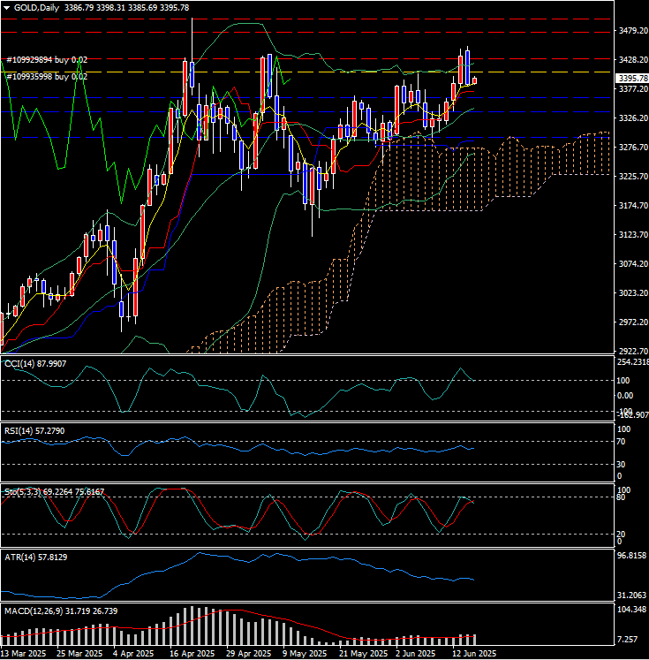
Task: Click the 80 level on Stochastic scale
Action: pyautogui.click(x=621, y=497)
